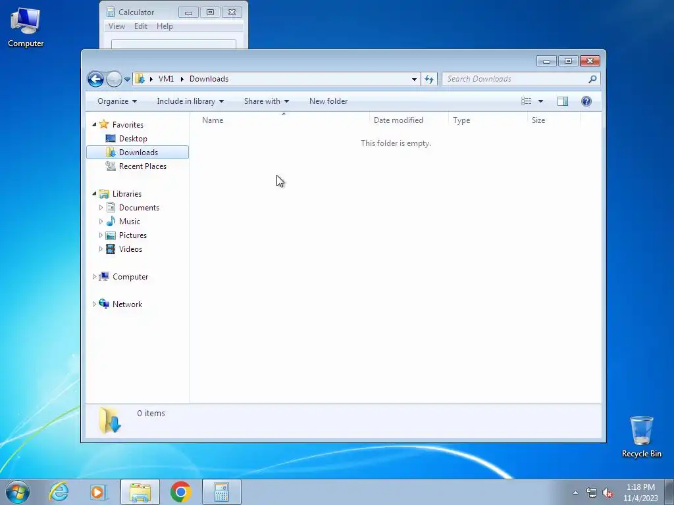The width and height of the screenshot is (674, 505).
Task: Open the address bar history dropdown
Action: 414,79
